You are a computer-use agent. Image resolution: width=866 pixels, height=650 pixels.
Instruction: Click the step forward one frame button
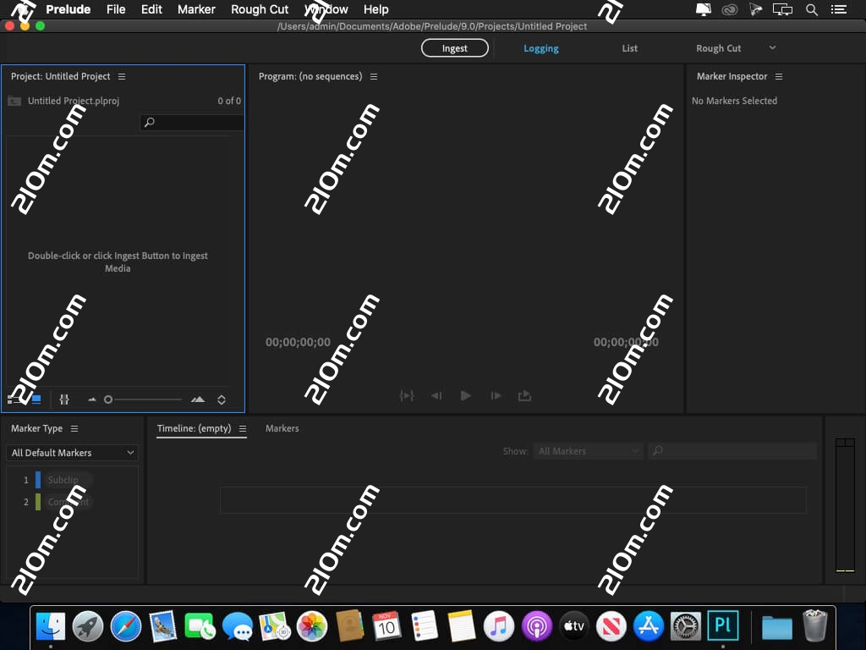496,396
